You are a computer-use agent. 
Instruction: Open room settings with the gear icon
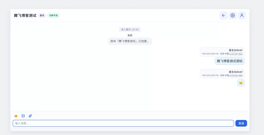[x=233, y=15]
